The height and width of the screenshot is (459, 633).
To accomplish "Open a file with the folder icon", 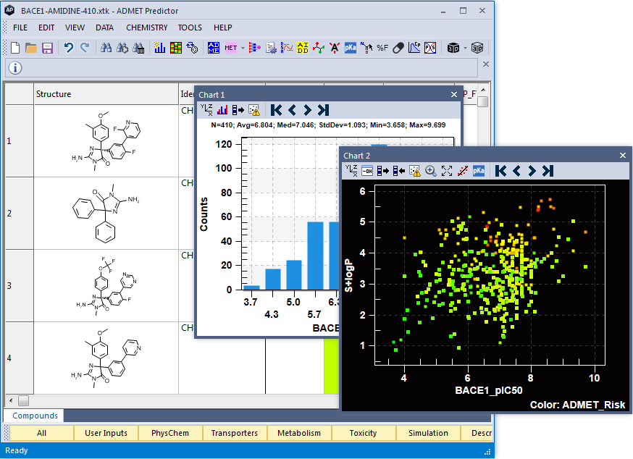I will click(x=31, y=48).
